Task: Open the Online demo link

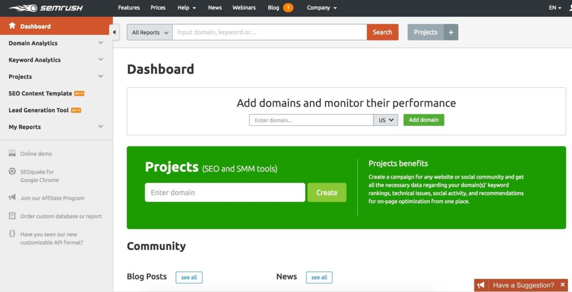Action: (x=36, y=154)
